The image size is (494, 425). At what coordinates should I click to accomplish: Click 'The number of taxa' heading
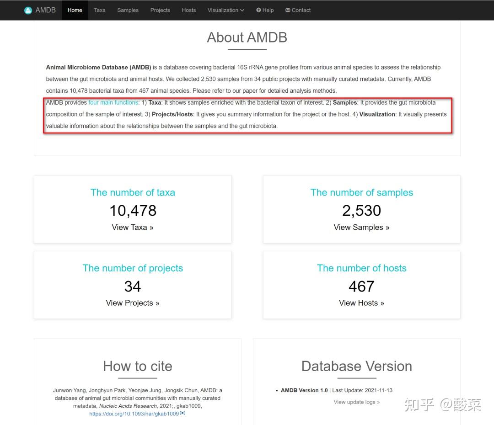pyautogui.click(x=133, y=192)
